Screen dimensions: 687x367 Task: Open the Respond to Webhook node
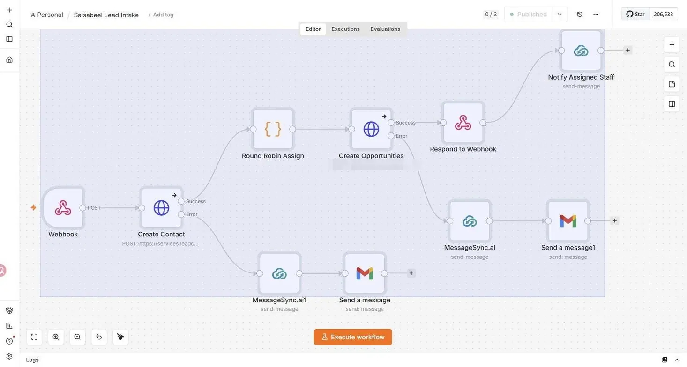click(463, 123)
